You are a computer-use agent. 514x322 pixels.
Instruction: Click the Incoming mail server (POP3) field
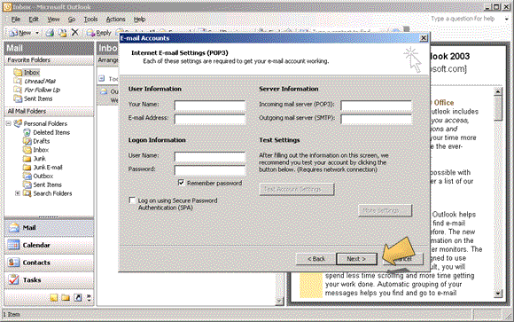pyautogui.click(x=376, y=106)
